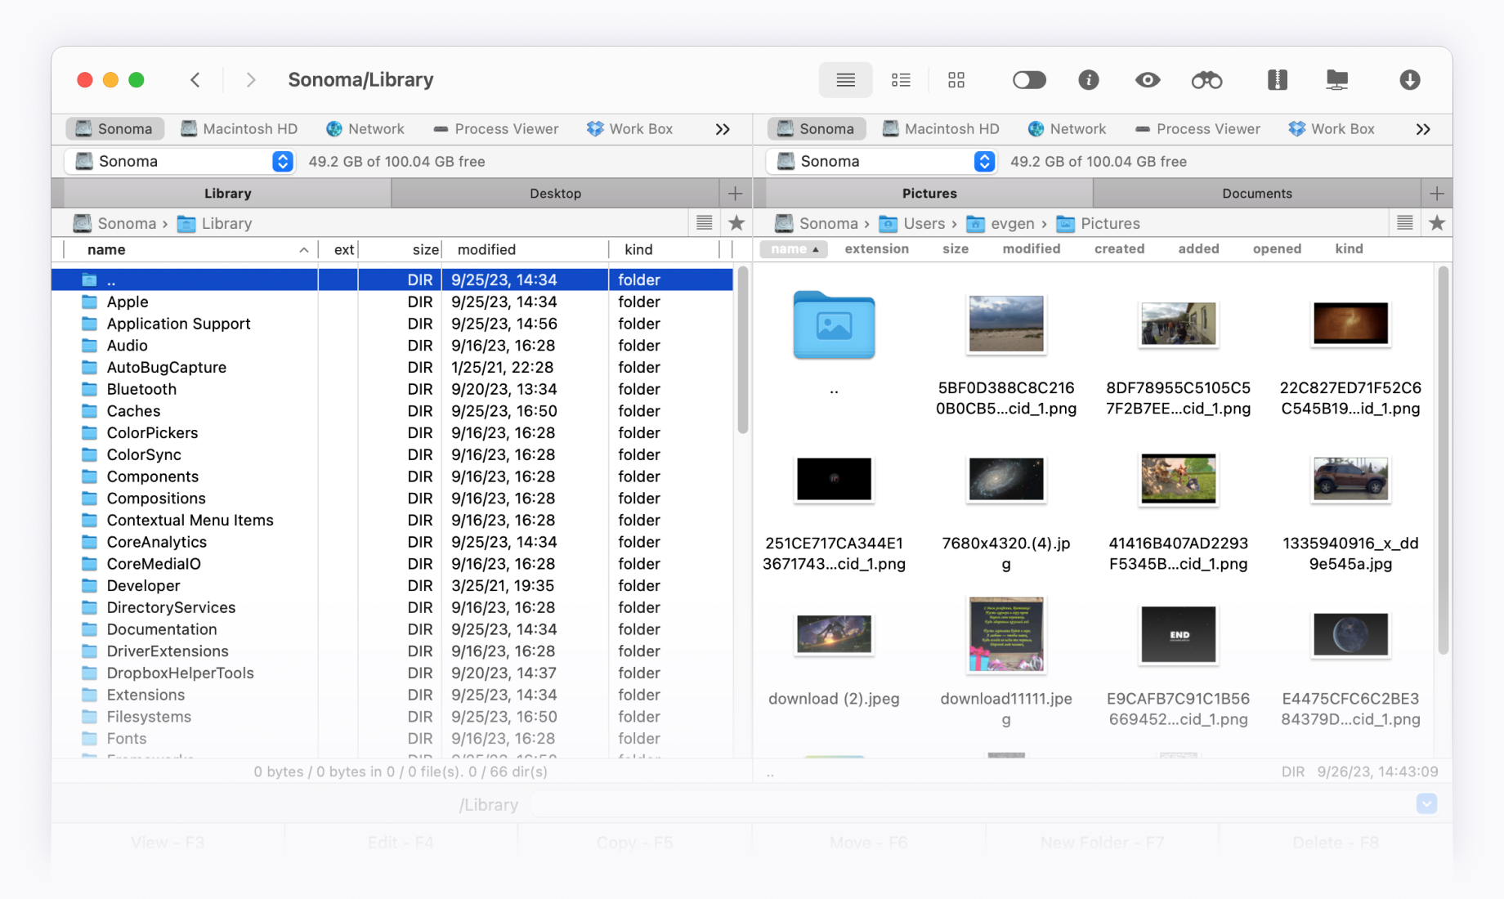Viewport: 1504px width, 899px height.
Task: Mark the left pane path as favorite star
Action: pyautogui.click(x=736, y=222)
